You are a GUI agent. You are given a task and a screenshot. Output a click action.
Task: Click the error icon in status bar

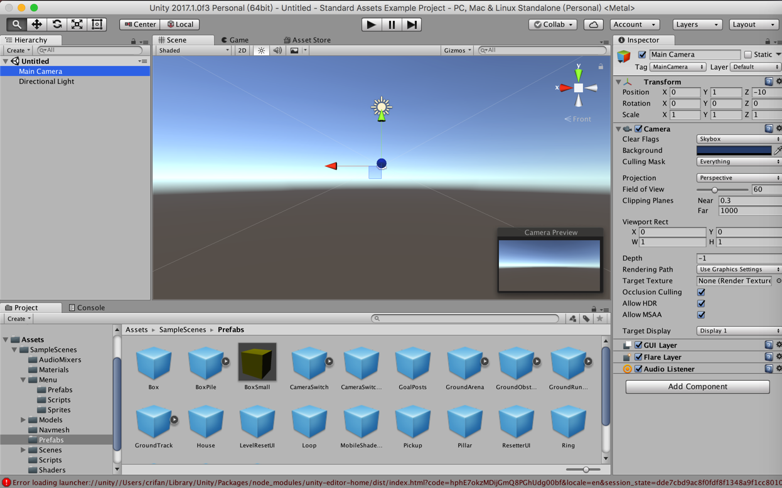6,482
